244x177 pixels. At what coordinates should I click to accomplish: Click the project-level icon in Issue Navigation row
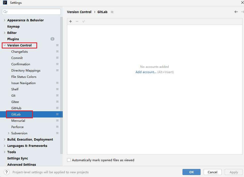57,83
